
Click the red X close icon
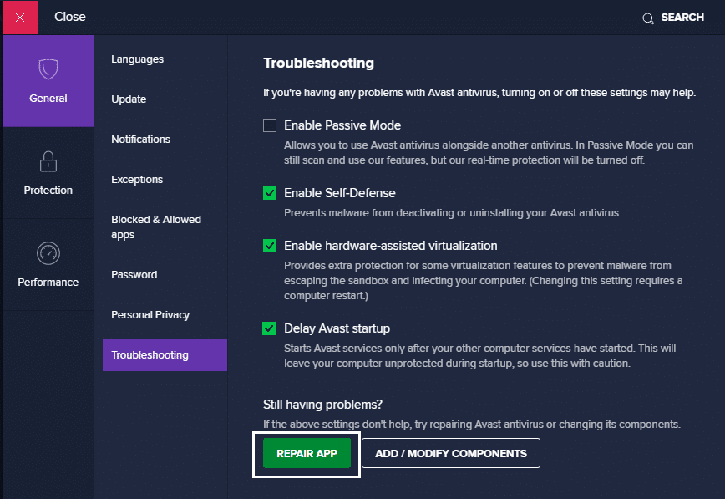point(20,18)
